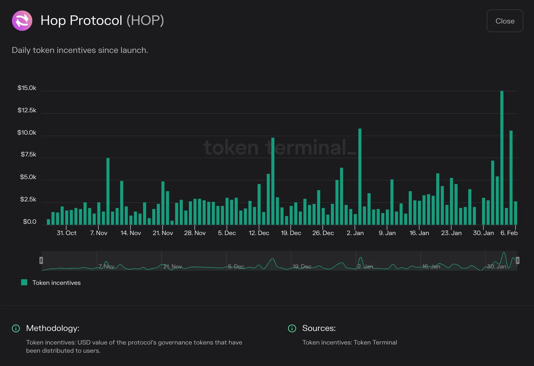This screenshot has width=534, height=366.
Task: Click the Methodology heading
Action: (53, 328)
